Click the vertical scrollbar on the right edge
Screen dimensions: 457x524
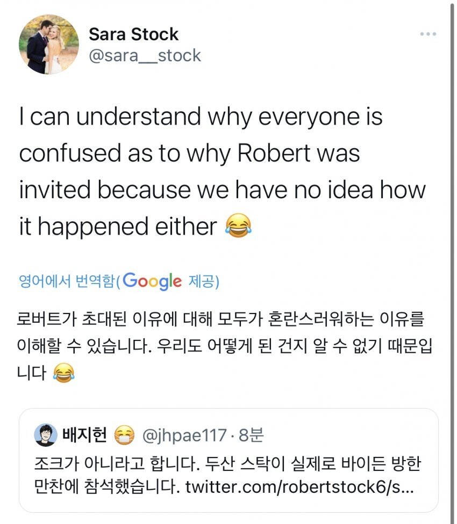click(452, 262)
